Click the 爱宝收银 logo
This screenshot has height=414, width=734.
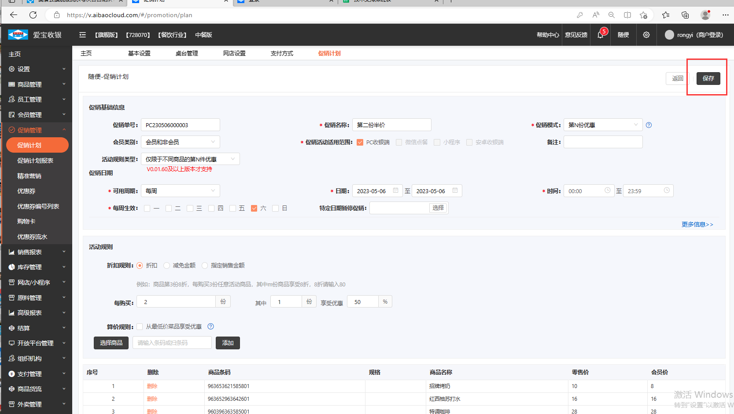(34, 35)
